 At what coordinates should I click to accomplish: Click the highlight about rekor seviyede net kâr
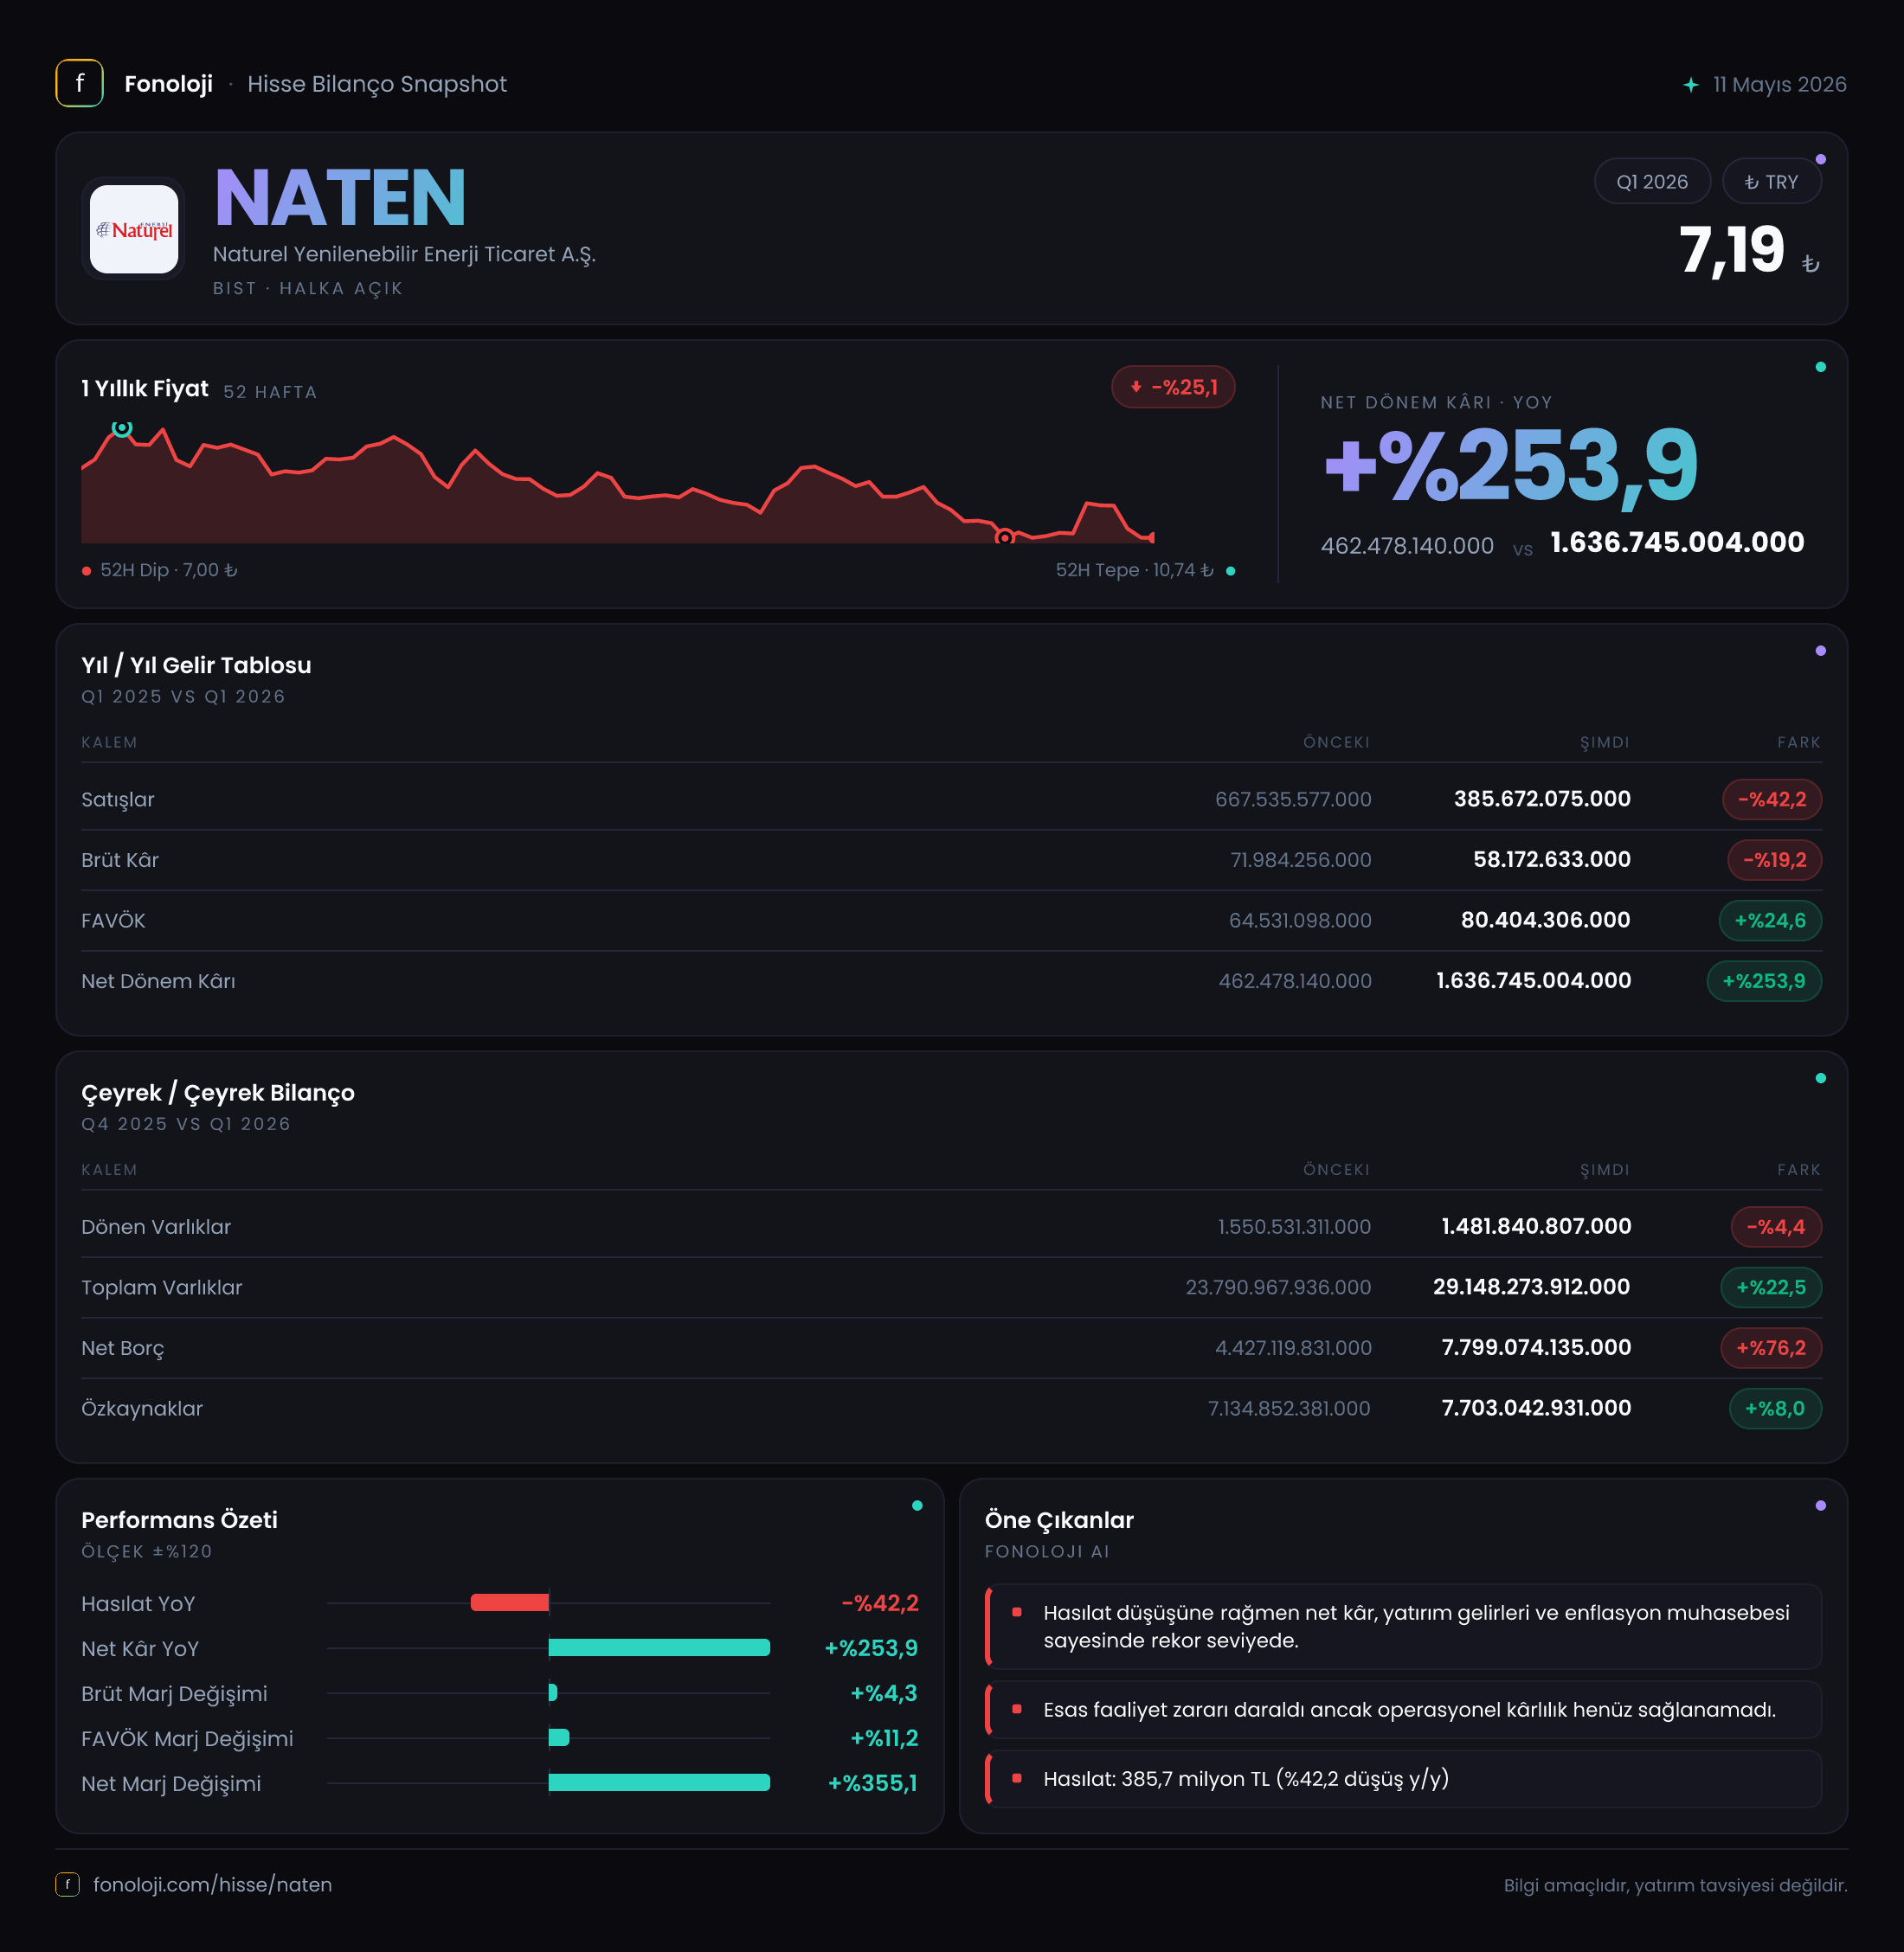pyautogui.click(x=1403, y=1626)
